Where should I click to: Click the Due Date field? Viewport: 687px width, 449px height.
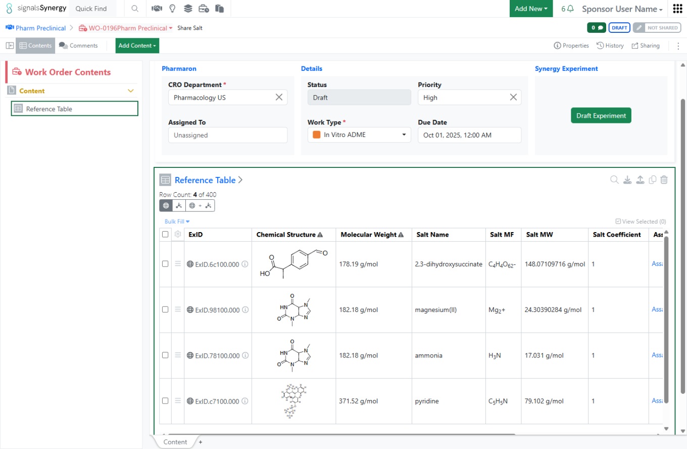pyautogui.click(x=469, y=135)
